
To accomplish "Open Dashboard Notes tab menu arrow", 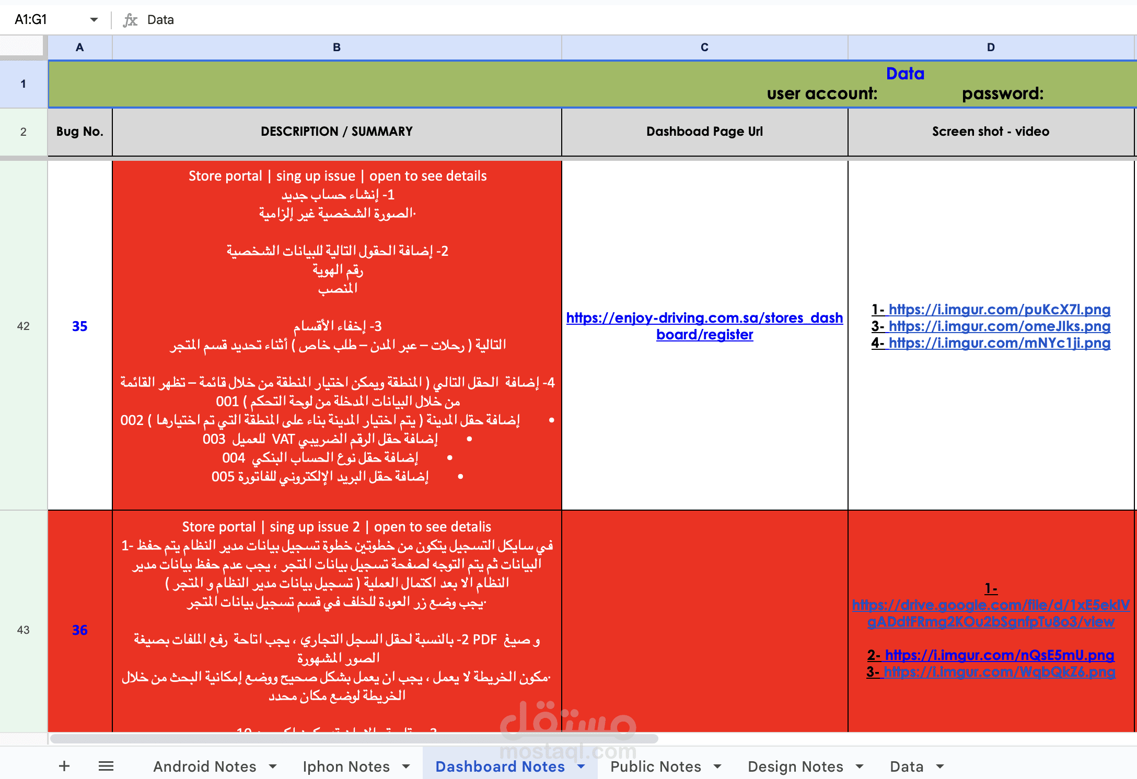I will click(581, 766).
